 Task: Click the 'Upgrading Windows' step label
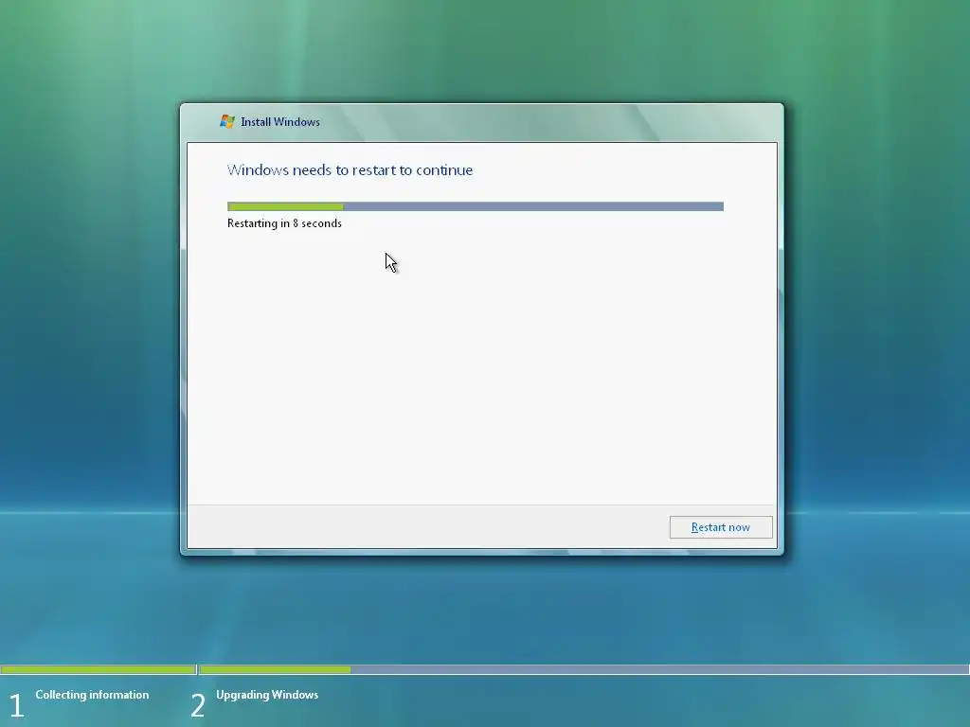tap(267, 695)
